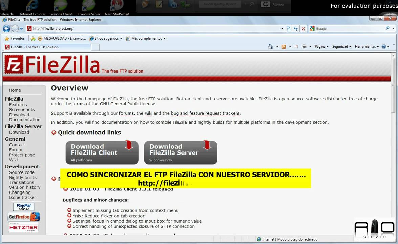Click the FileZilla logo in page header
The width and height of the screenshot is (398, 244).
[x=52, y=64]
